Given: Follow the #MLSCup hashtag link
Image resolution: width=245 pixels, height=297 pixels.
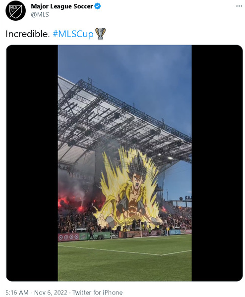Looking at the screenshot, I should [73, 34].
